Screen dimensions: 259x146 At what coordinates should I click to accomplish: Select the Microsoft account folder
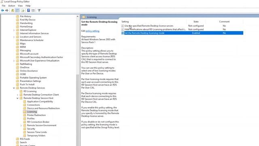pyautogui.click(x=29, y=54)
